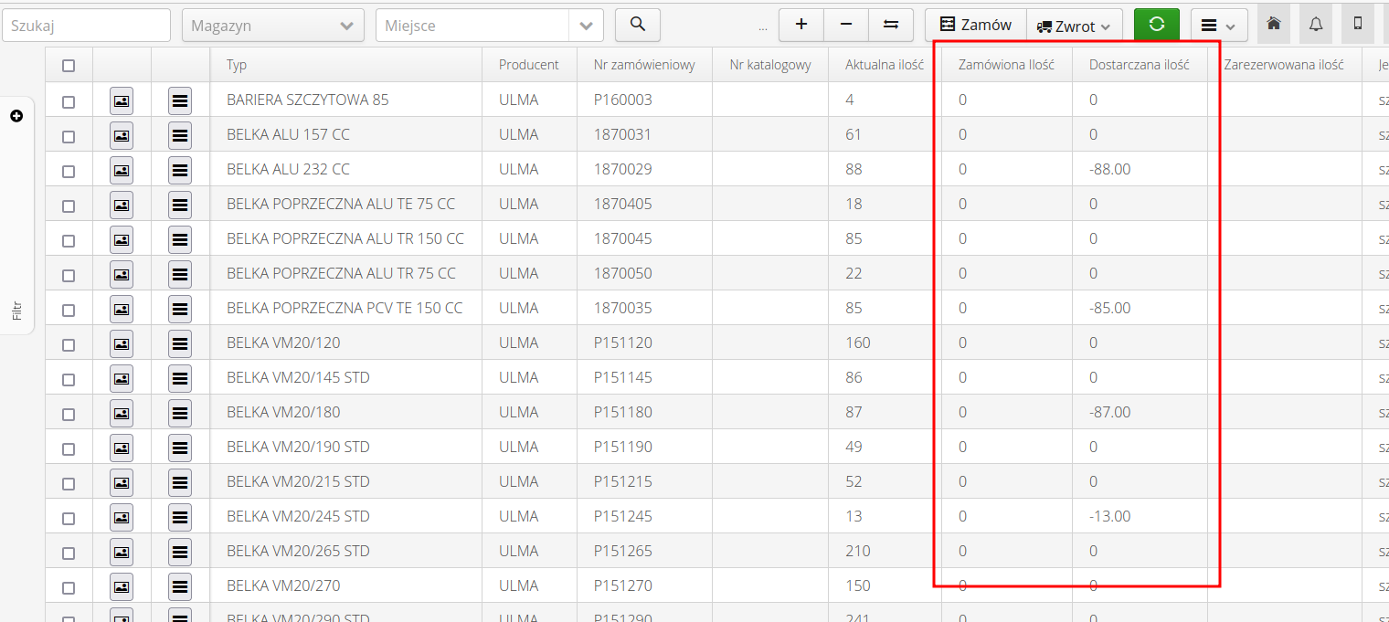The height and width of the screenshot is (622, 1389).
Task: Click the Szukaj search field
Action: coord(86,26)
